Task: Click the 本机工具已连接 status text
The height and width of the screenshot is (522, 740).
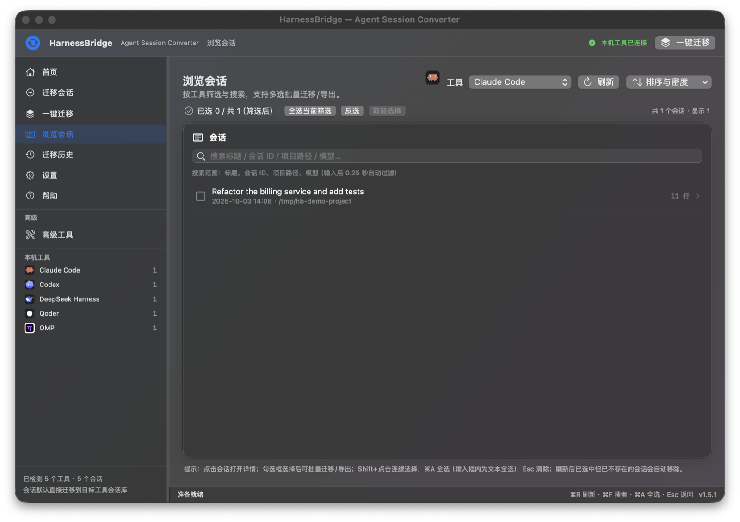Action: tap(623, 43)
